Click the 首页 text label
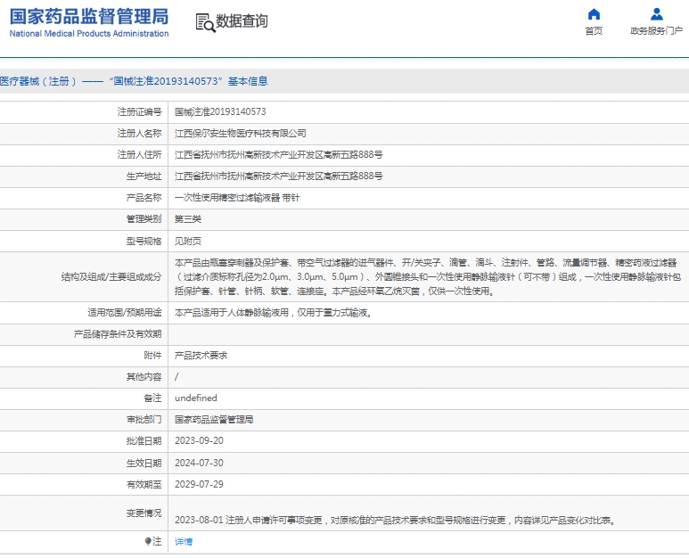 (594, 31)
